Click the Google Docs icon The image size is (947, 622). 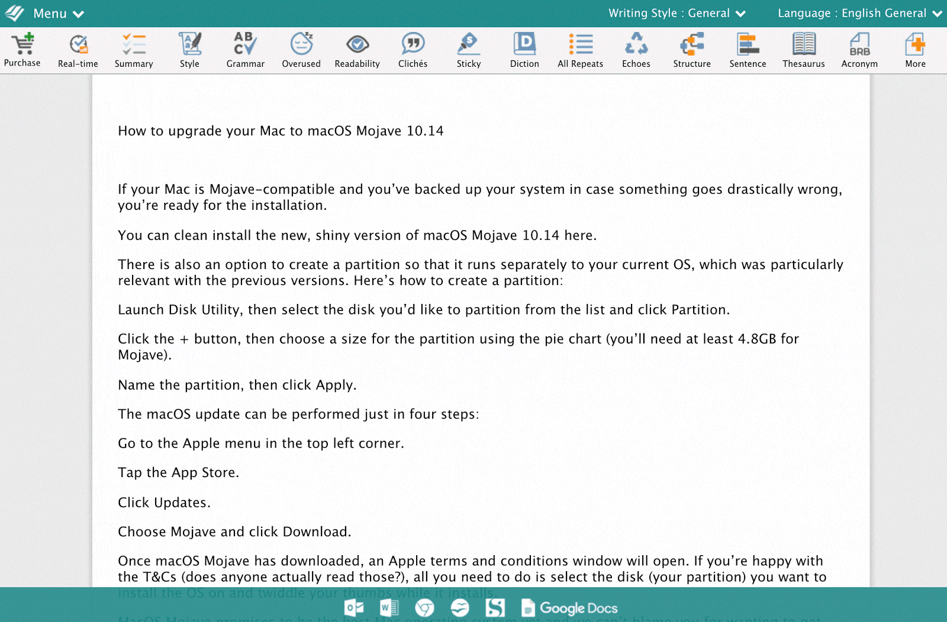pos(569,608)
